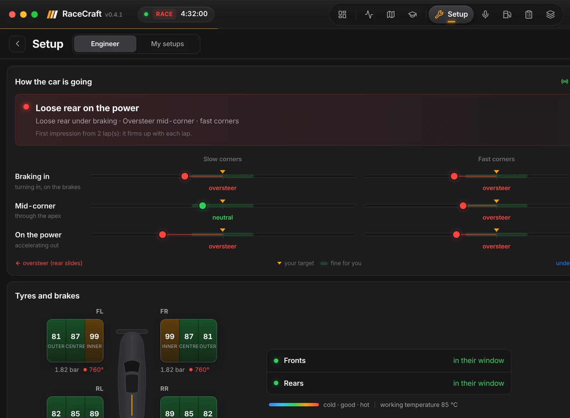Go back with the chevron button
Viewport: 570px width, 418px height.
click(17, 44)
